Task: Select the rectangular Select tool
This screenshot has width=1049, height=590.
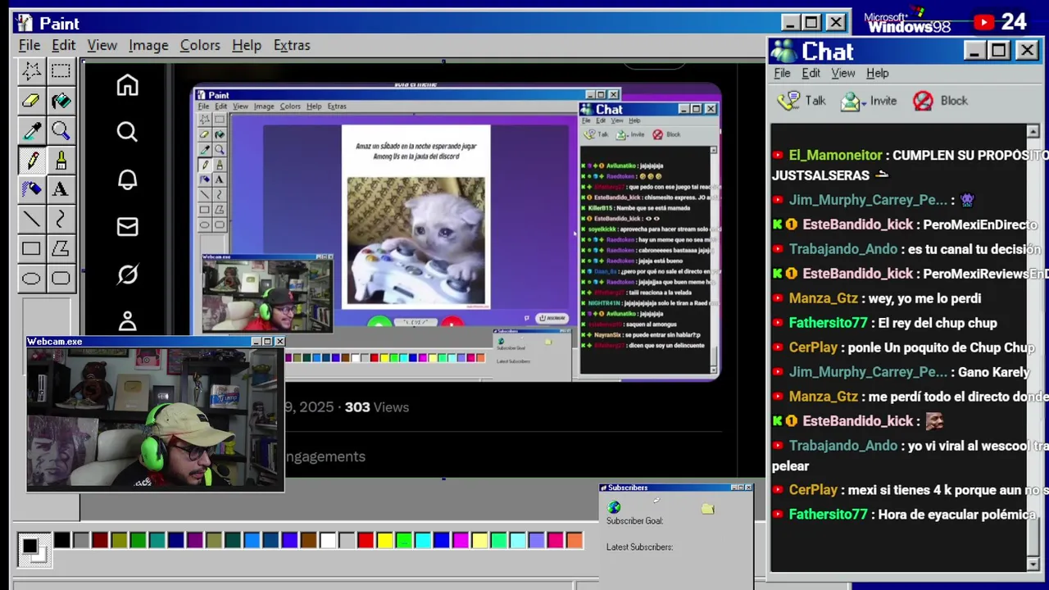Action: click(x=61, y=71)
